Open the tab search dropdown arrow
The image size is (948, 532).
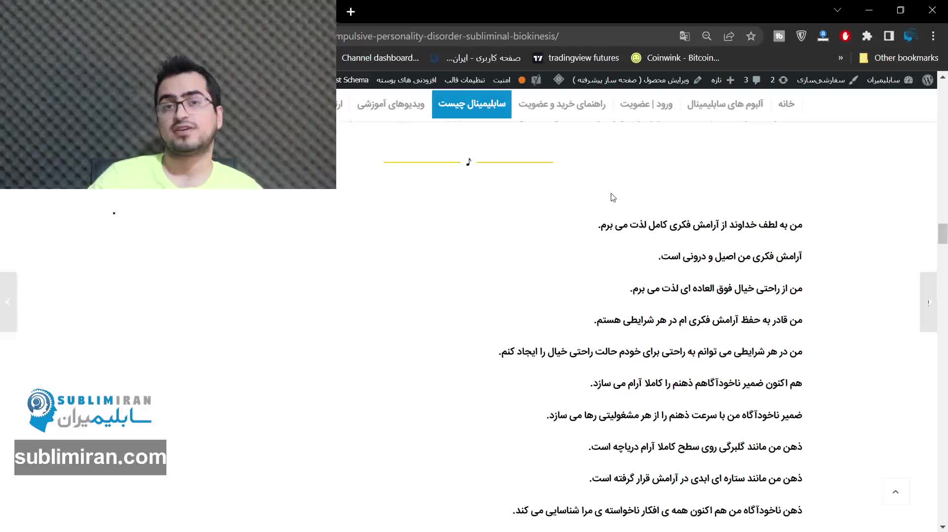[837, 10]
